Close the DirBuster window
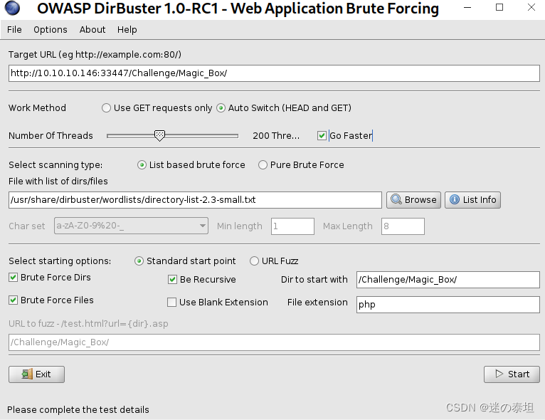Viewport: 545px width, 420px height. tap(531, 7)
